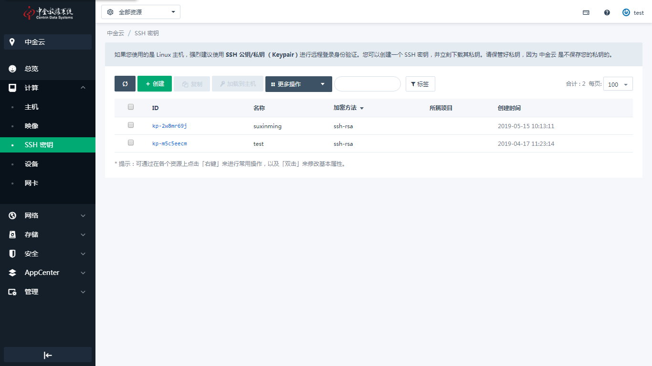Open the kp-m5c5eecm key link
Image resolution: width=652 pixels, height=366 pixels.
click(169, 143)
